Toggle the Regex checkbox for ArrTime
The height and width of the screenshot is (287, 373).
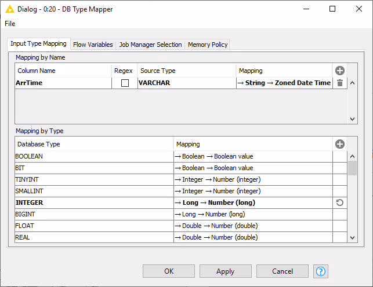point(125,83)
